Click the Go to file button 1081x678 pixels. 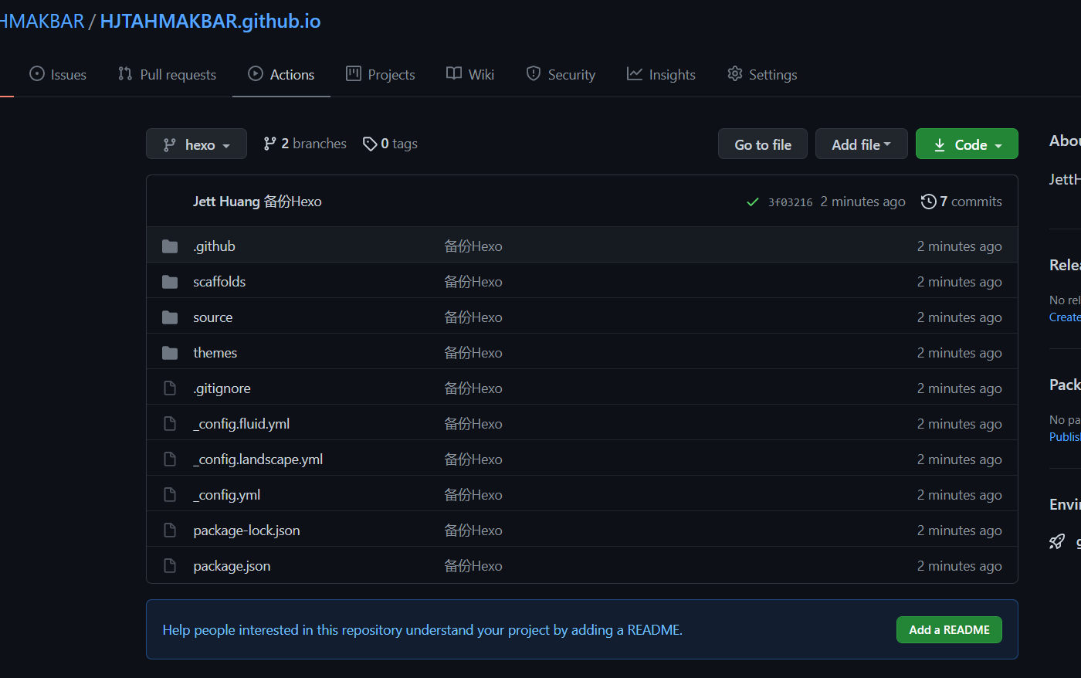pyautogui.click(x=762, y=144)
